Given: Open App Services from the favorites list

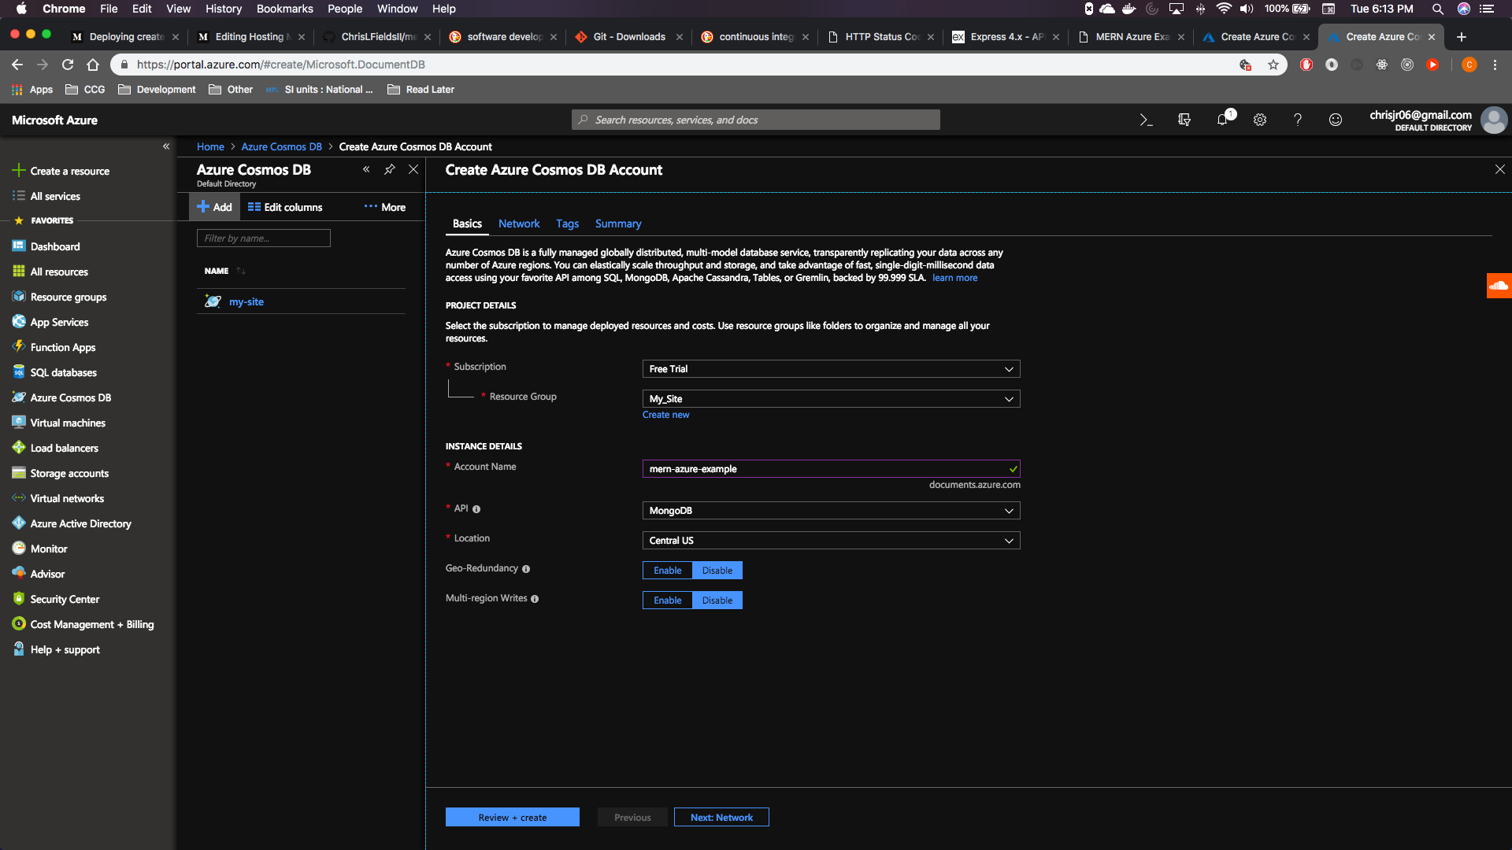Looking at the screenshot, I should [x=59, y=322].
